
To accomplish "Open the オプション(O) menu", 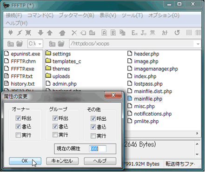I will [164, 15].
